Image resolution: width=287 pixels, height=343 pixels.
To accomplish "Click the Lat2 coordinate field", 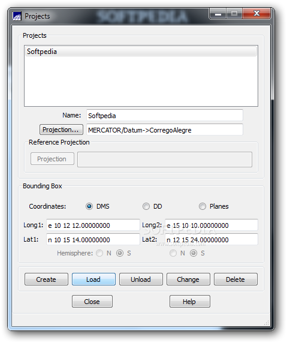I will click(212, 239).
